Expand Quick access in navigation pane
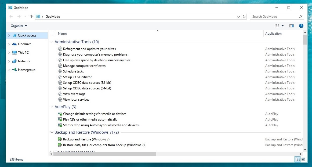This screenshot has width=312, height=167. [x=9, y=35]
